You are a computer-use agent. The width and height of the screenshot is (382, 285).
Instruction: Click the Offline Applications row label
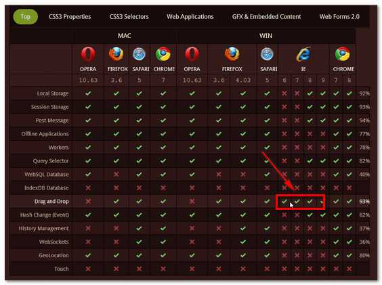tap(45, 134)
